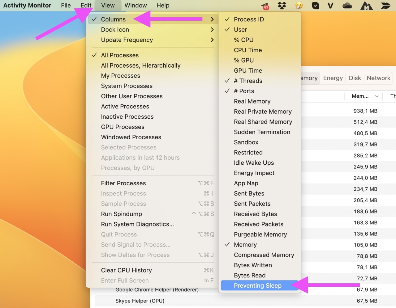Enable the Idle Wake Ups column
The height and width of the screenshot is (308, 396).
[260, 162]
